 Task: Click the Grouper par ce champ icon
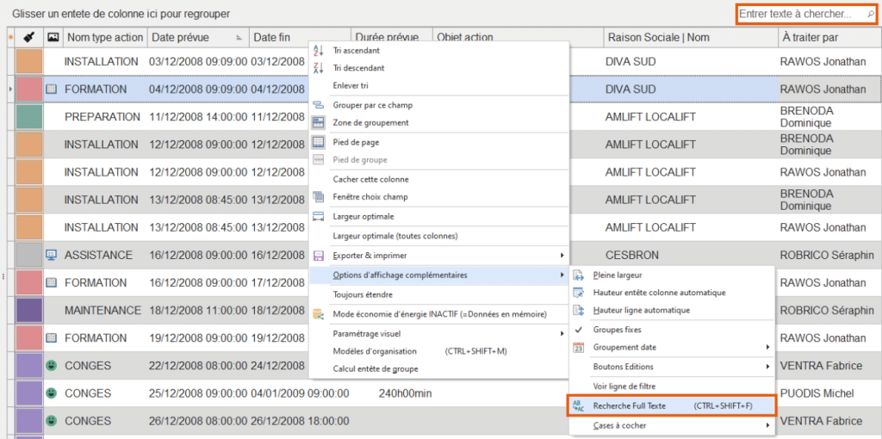pyautogui.click(x=318, y=105)
